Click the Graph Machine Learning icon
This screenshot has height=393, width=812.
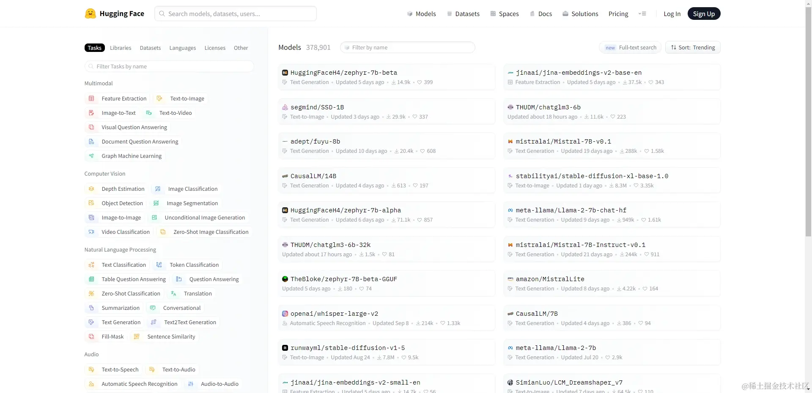91,156
